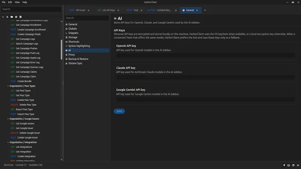Image resolution: width=301 pixels, height=169 pixels.
Task: Click the request tree scrollbar up arrow
Action: (61, 21)
